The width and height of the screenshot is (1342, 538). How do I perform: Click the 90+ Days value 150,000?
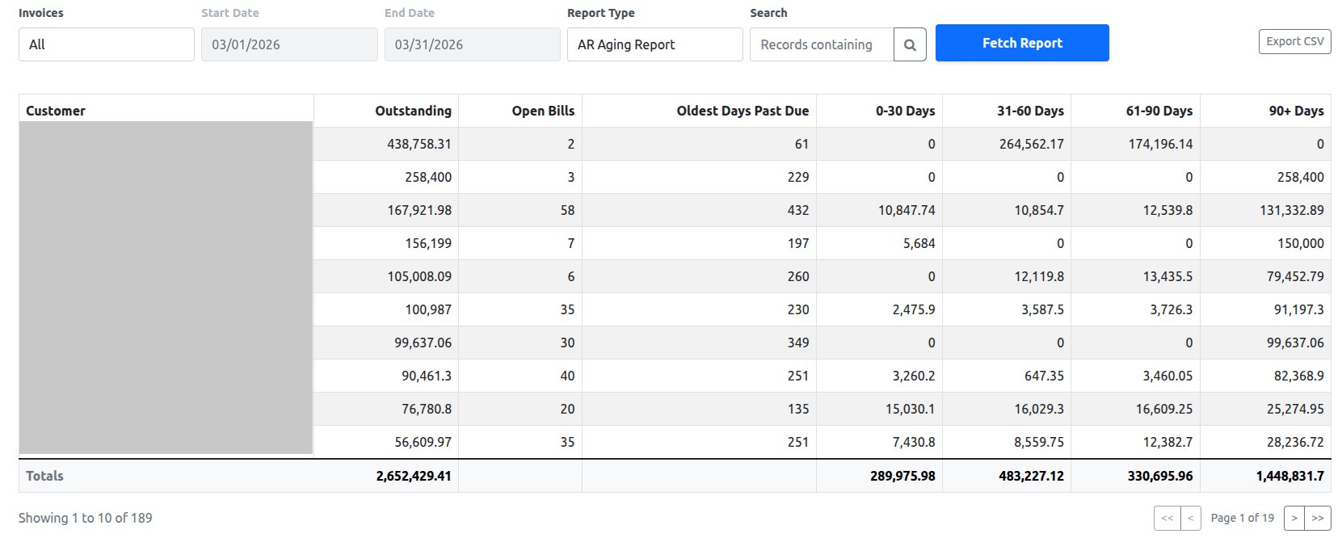coord(1300,243)
